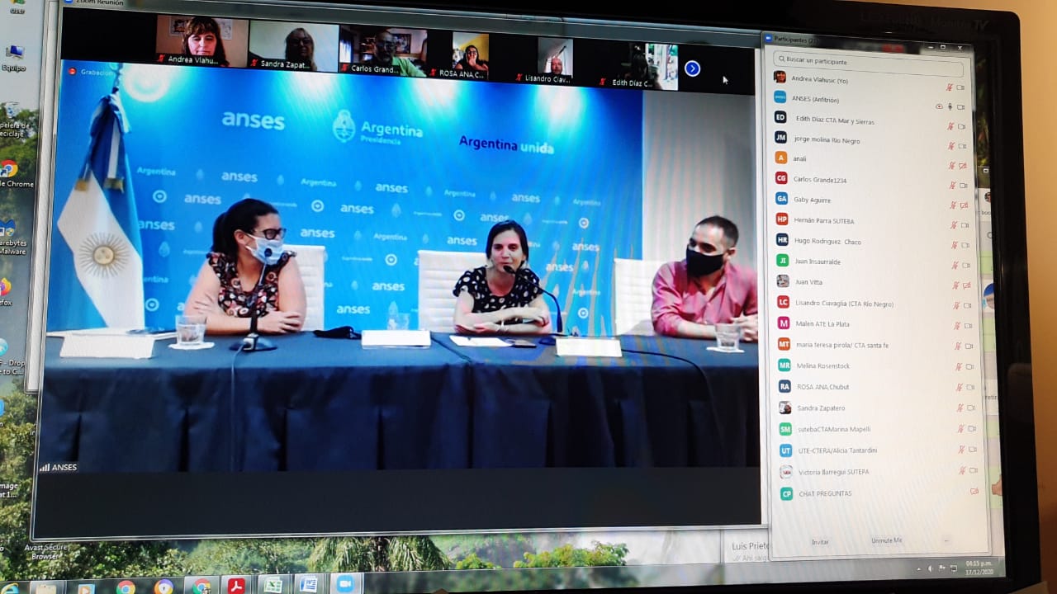Click muted mic icon for Edith Diaz

pyautogui.click(x=951, y=126)
